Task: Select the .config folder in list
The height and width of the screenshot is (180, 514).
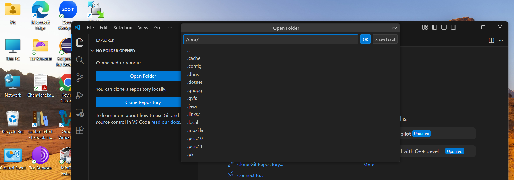Action: [194, 66]
